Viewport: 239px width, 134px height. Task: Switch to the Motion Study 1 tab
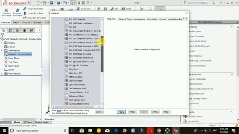tap(42, 122)
